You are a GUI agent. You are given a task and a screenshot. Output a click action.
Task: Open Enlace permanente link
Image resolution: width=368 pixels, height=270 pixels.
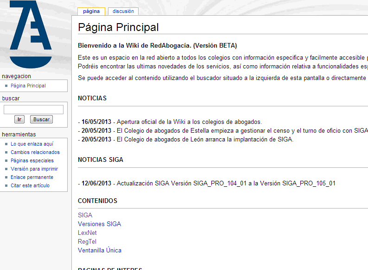pyautogui.click(x=32, y=177)
